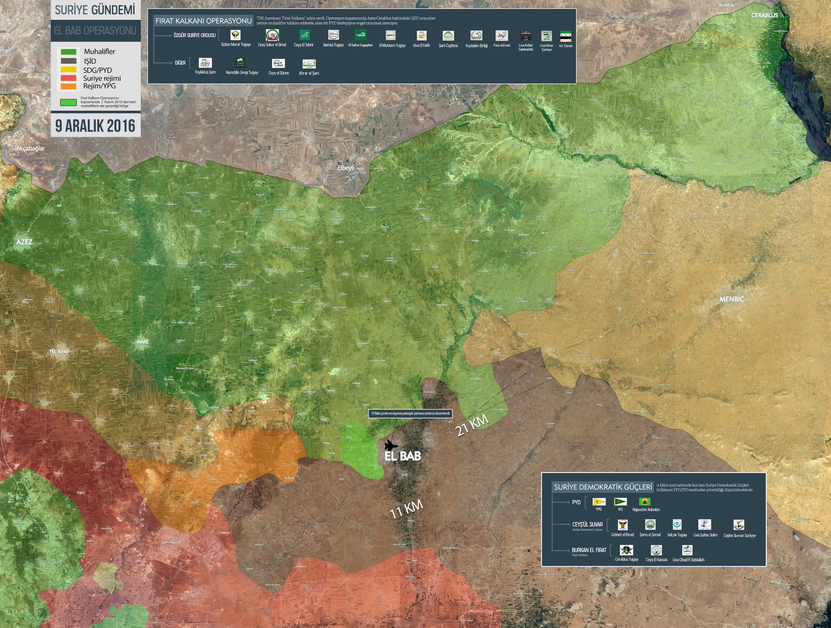Click the 'AZEZ' city label
831x628 pixels.
[x=24, y=242]
